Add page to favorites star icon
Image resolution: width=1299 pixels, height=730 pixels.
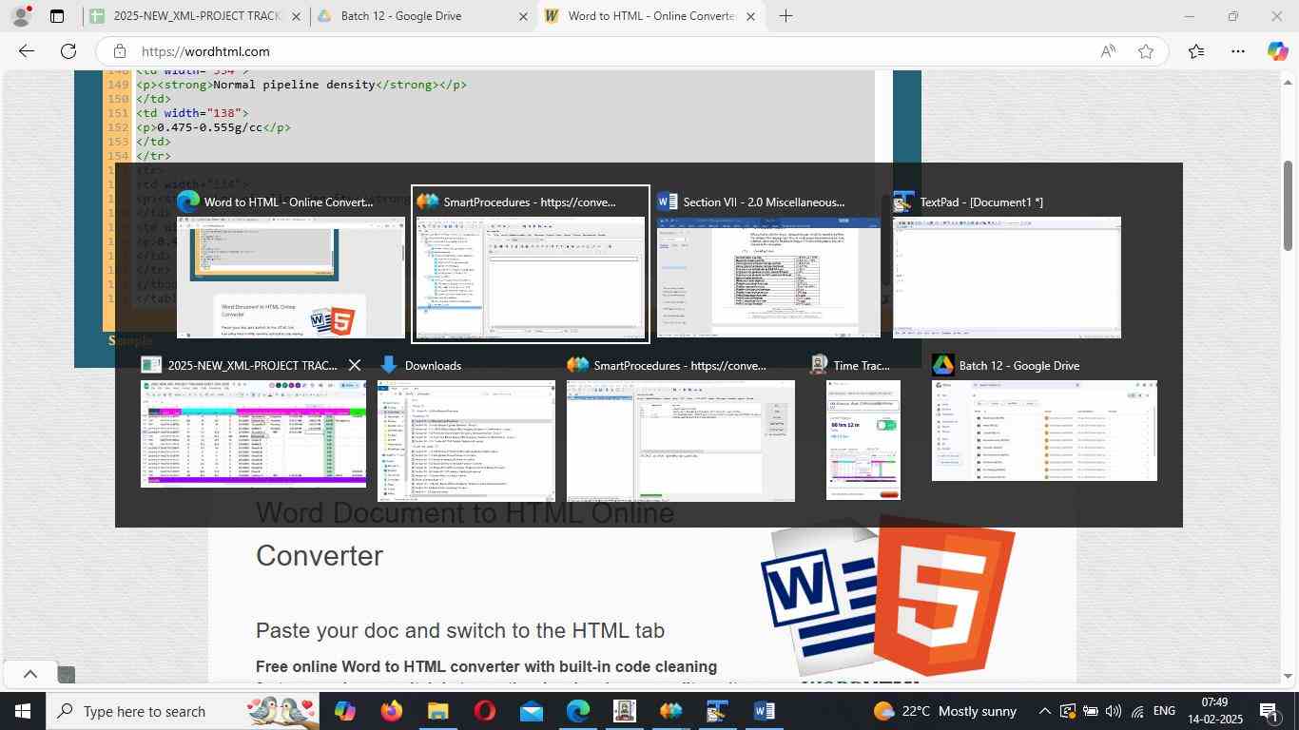1146,51
